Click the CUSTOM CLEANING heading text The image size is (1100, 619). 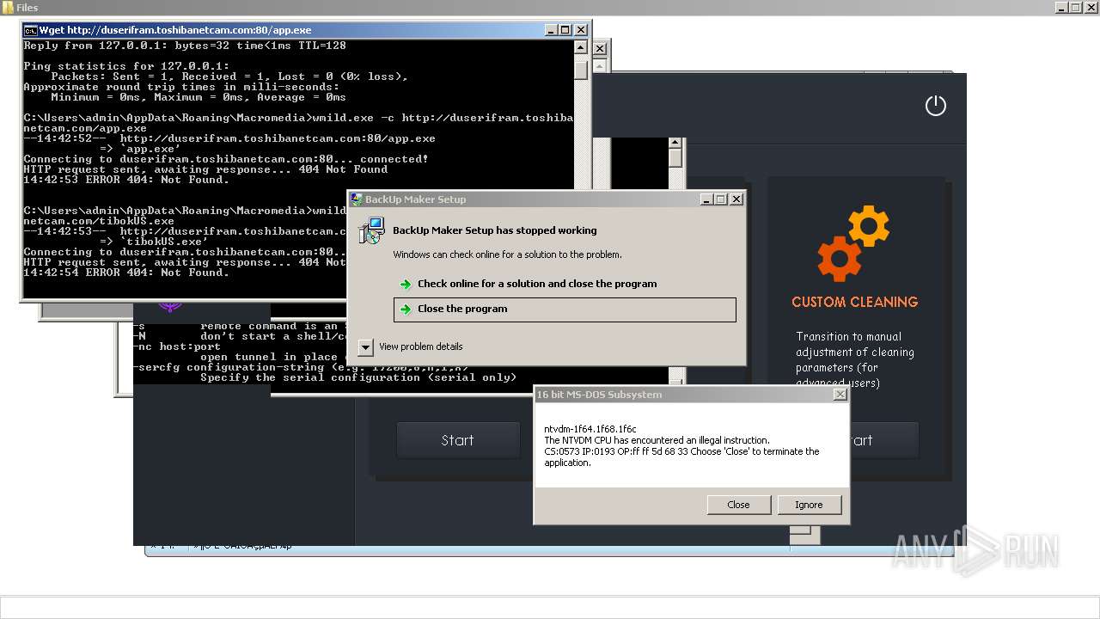pyautogui.click(x=854, y=302)
